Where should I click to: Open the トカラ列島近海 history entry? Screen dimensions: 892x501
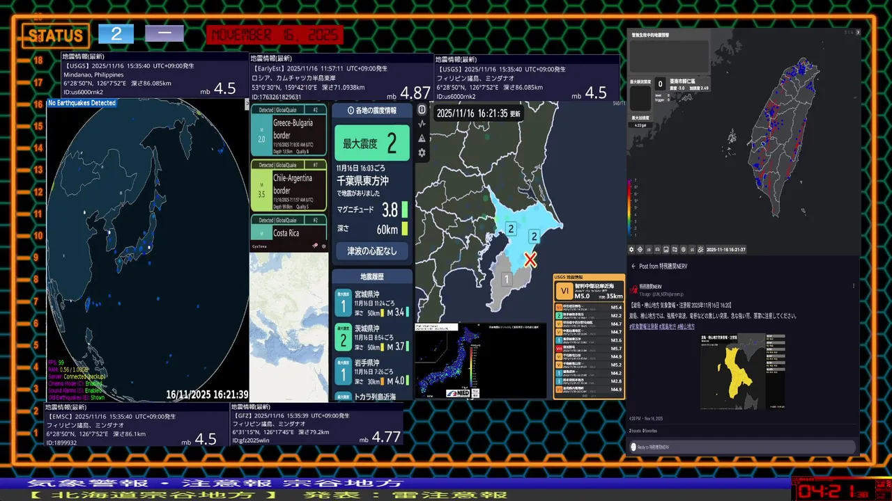[x=372, y=397]
